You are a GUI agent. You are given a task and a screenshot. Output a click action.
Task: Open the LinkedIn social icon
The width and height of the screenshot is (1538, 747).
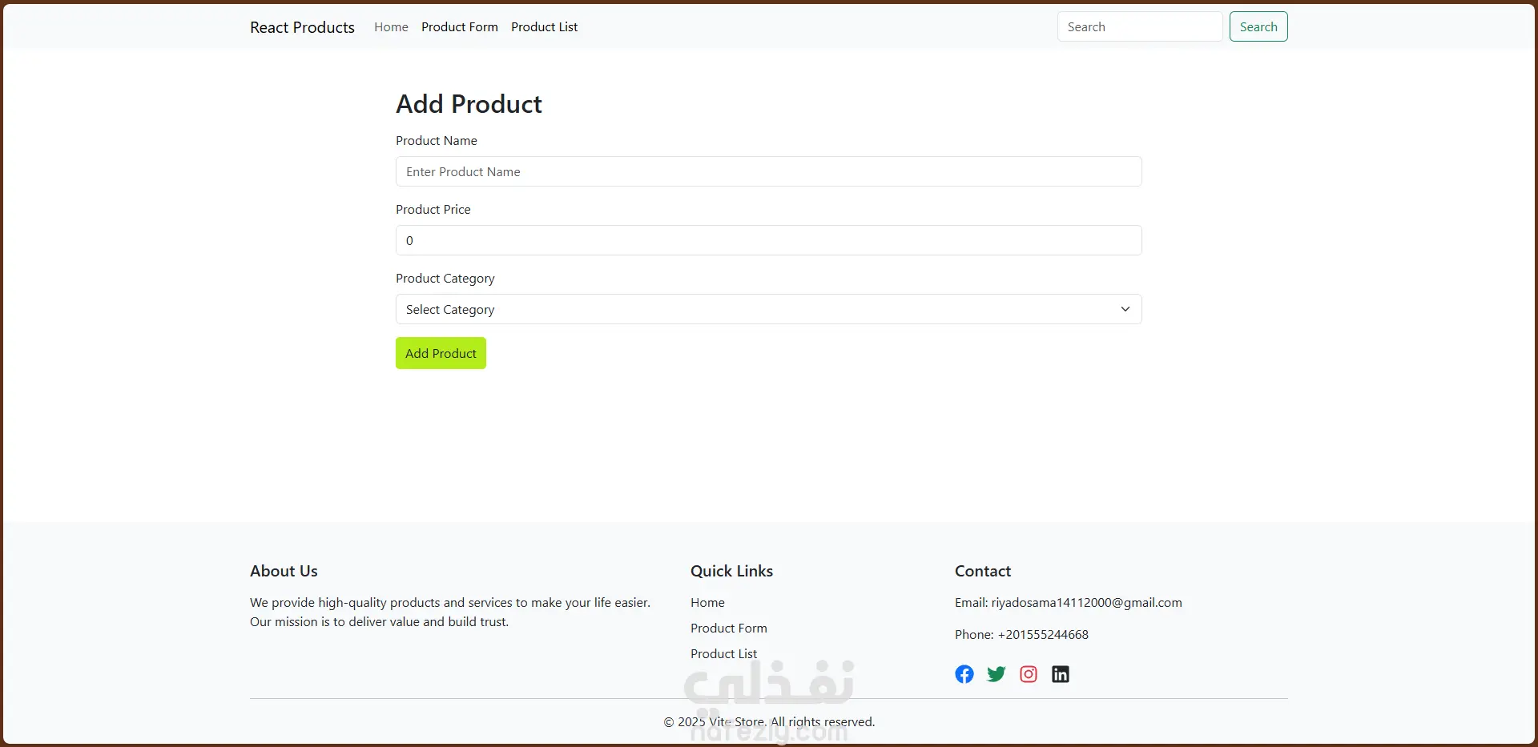click(1061, 674)
